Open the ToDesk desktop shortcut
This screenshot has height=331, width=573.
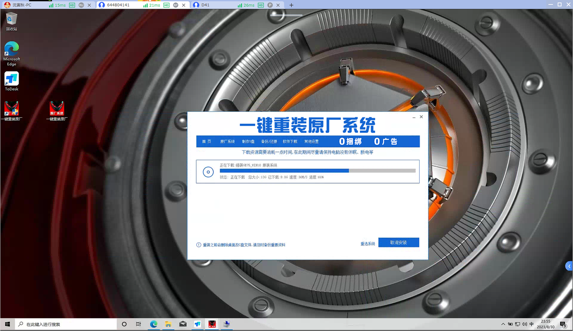tap(11, 81)
